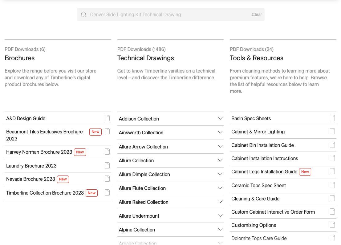The height and width of the screenshot is (245, 341).
Task: Click Dolomite Tops Care Guide document icon
Action: coord(332,238)
